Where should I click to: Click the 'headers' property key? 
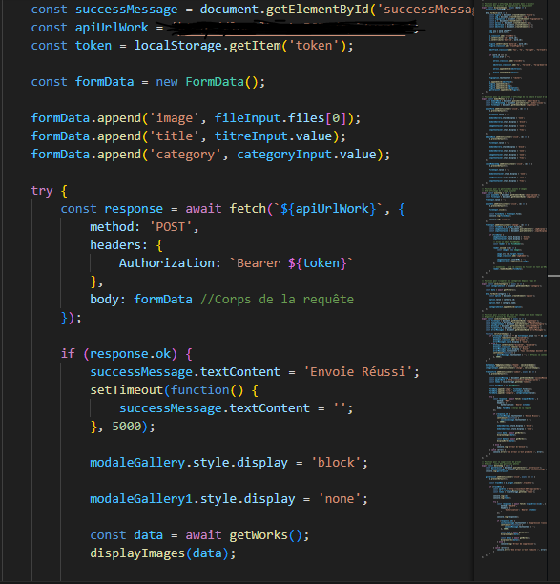coord(115,245)
